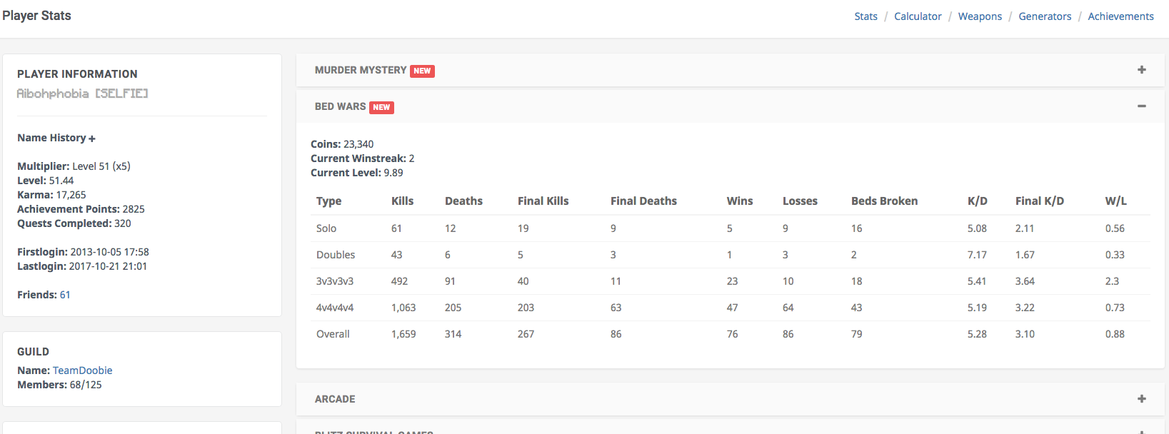Collapse the Bed Wars section minus icon

pyautogui.click(x=1142, y=106)
